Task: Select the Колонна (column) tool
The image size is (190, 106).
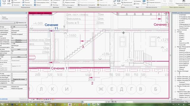Action: point(15,5)
